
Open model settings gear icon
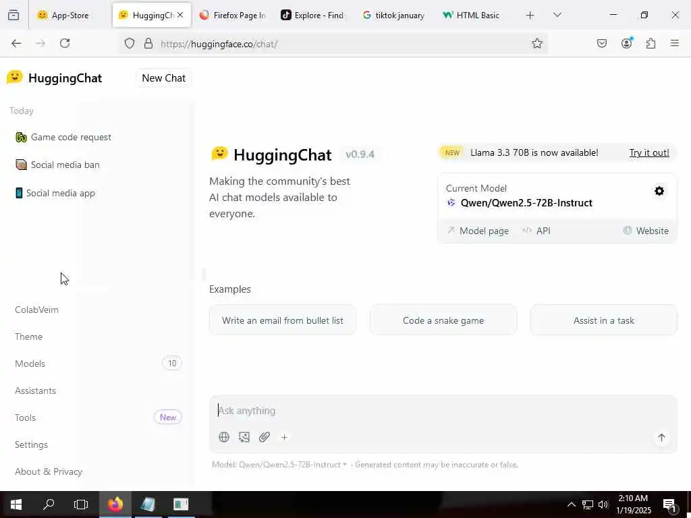pos(659,191)
